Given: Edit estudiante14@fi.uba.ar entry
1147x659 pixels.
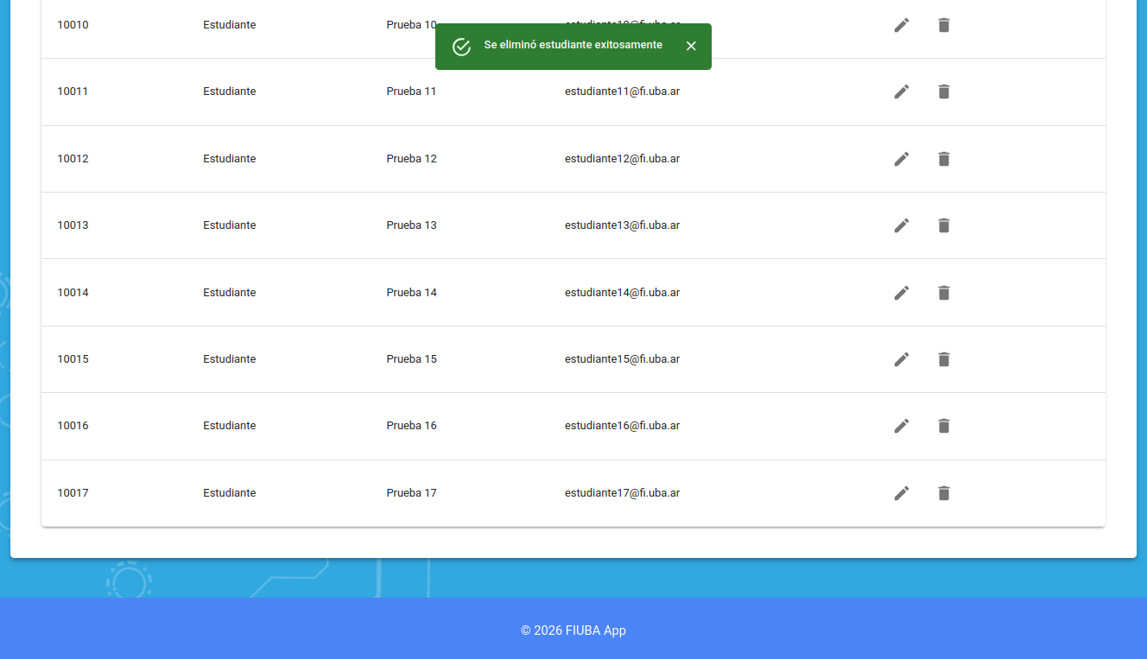Looking at the screenshot, I should coord(901,293).
